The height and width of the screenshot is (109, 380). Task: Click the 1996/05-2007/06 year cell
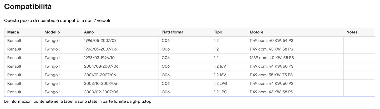click(100, 49)
